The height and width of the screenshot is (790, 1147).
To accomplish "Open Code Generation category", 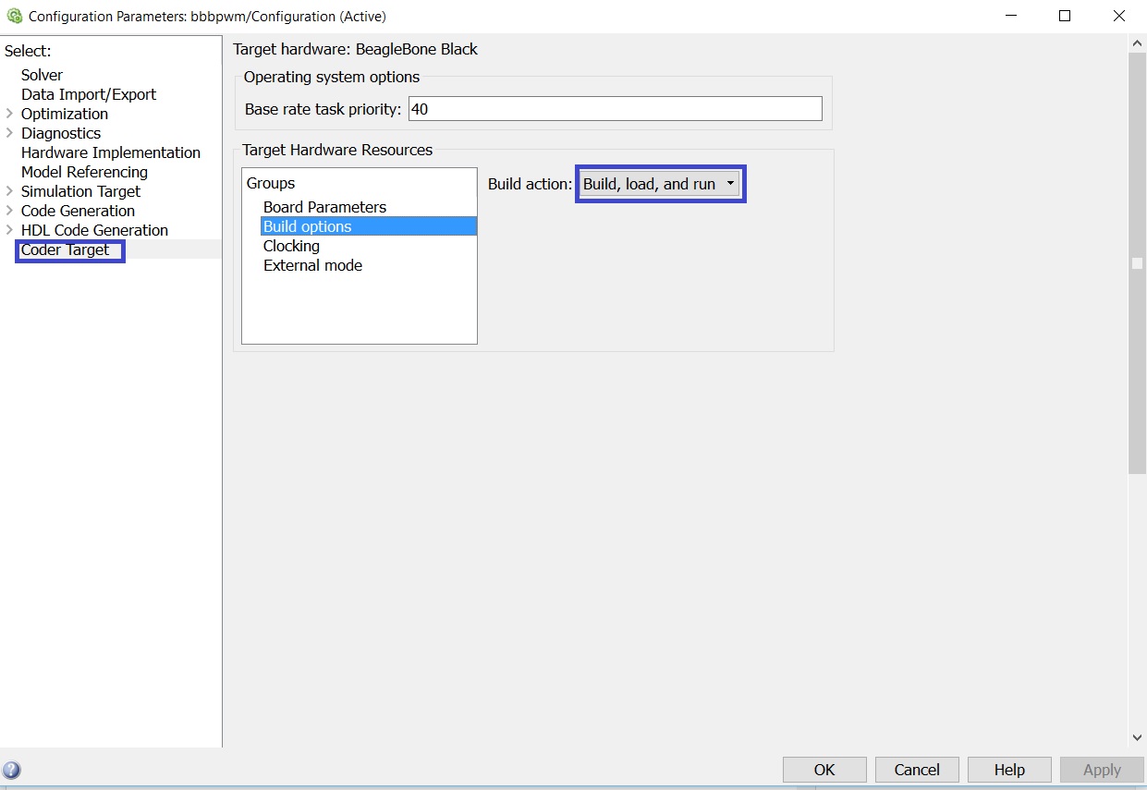I will pos(78,211).
